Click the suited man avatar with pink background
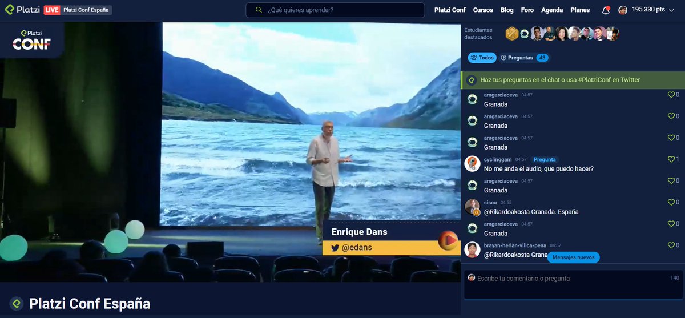 click(x=599, y=34)
